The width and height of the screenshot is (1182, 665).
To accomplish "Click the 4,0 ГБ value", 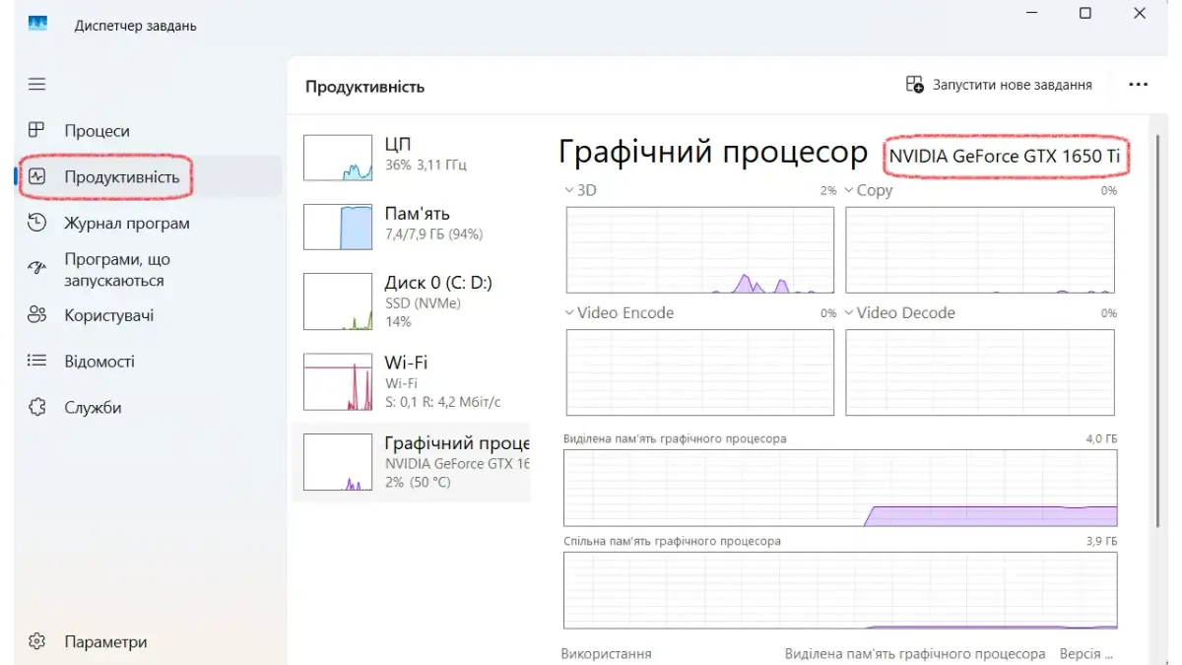I will [x=1101, y=438].
